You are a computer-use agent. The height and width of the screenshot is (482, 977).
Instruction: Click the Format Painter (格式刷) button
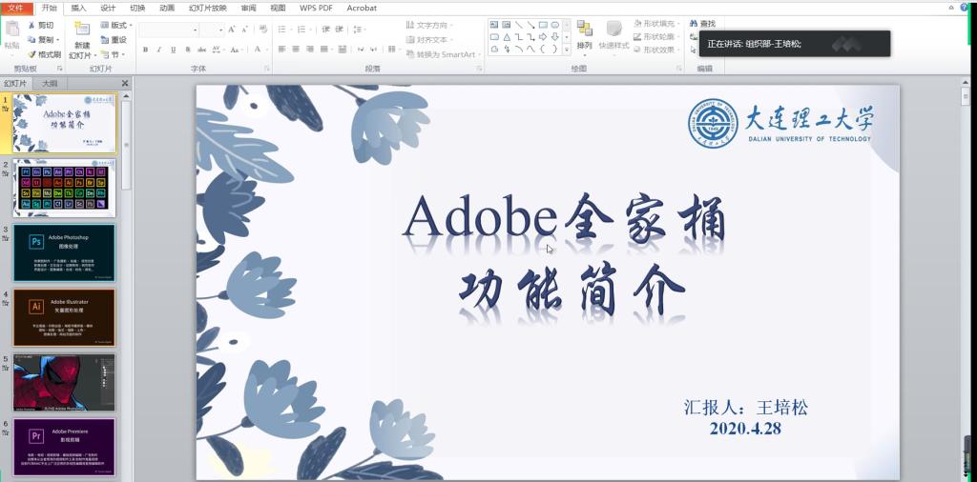[44, 54]
